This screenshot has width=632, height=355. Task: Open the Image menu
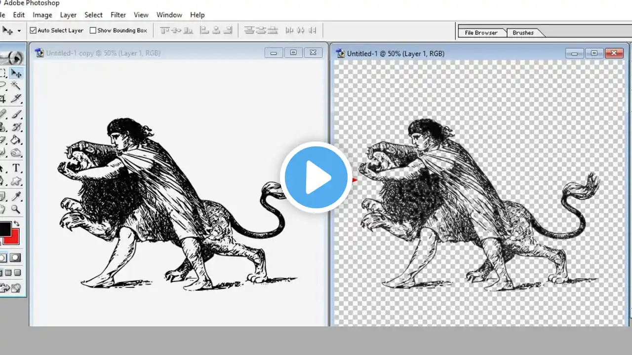click(42, 15)
